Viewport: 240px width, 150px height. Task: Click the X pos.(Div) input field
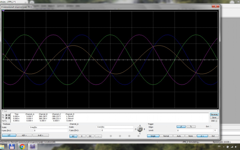[50, 130]
